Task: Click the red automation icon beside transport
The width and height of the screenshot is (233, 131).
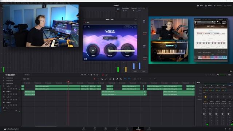Action: 103,75
